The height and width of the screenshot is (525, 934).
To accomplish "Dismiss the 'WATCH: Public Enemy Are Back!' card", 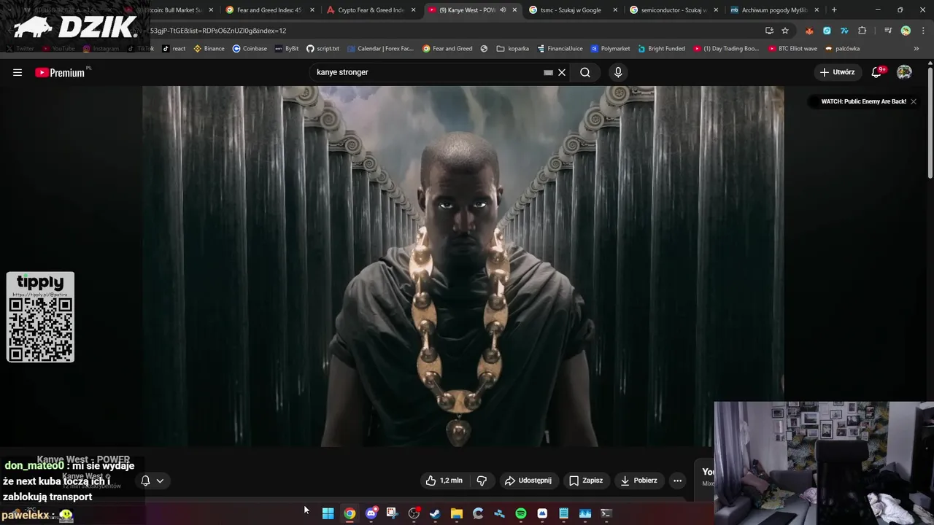I will (914, 101).
